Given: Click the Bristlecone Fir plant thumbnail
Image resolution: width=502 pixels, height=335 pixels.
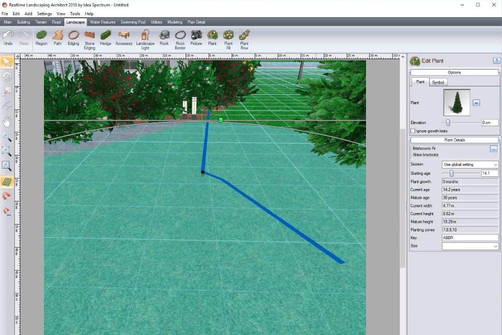Looking at the screenshot, I should click(x=457, y=103).
